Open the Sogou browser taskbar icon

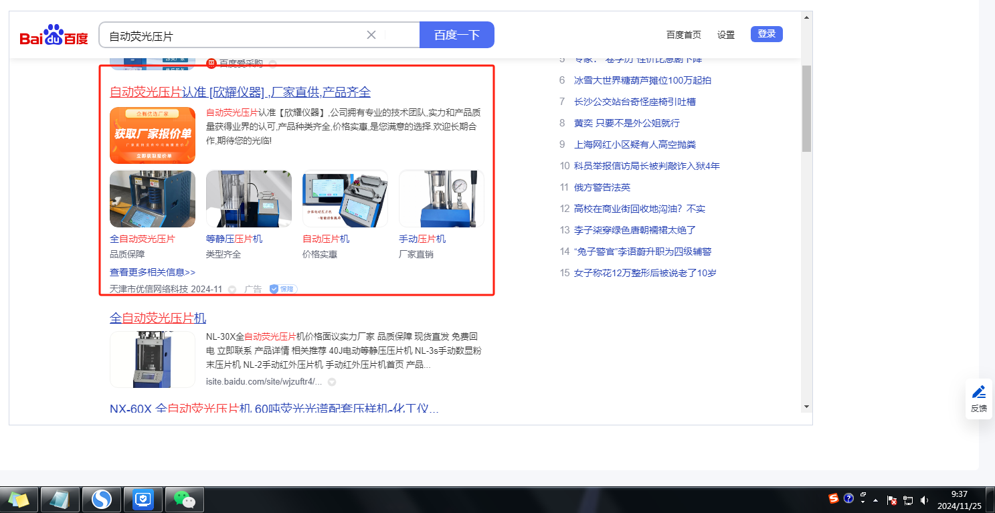[x=102, y=499]
